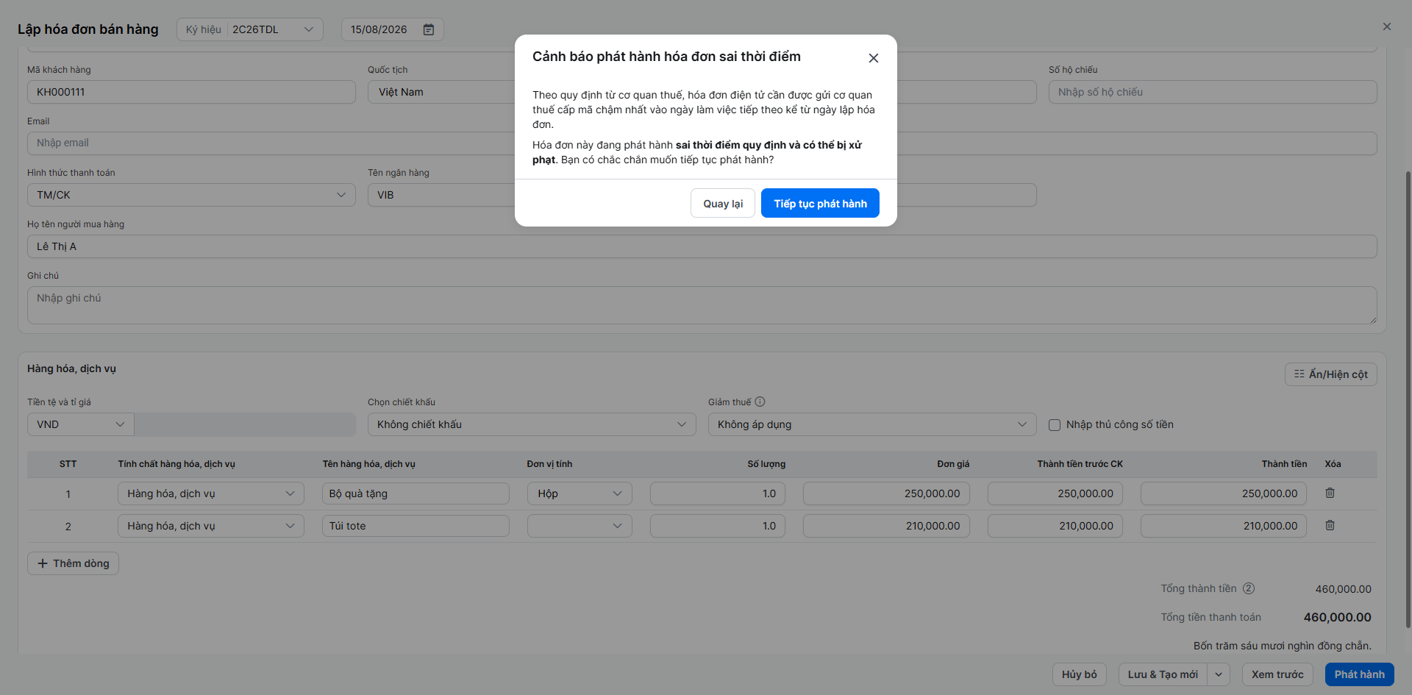Click the Tổng thành tiền info icon
This screenshot has height=695, width=1412.
click(1249, 588)
